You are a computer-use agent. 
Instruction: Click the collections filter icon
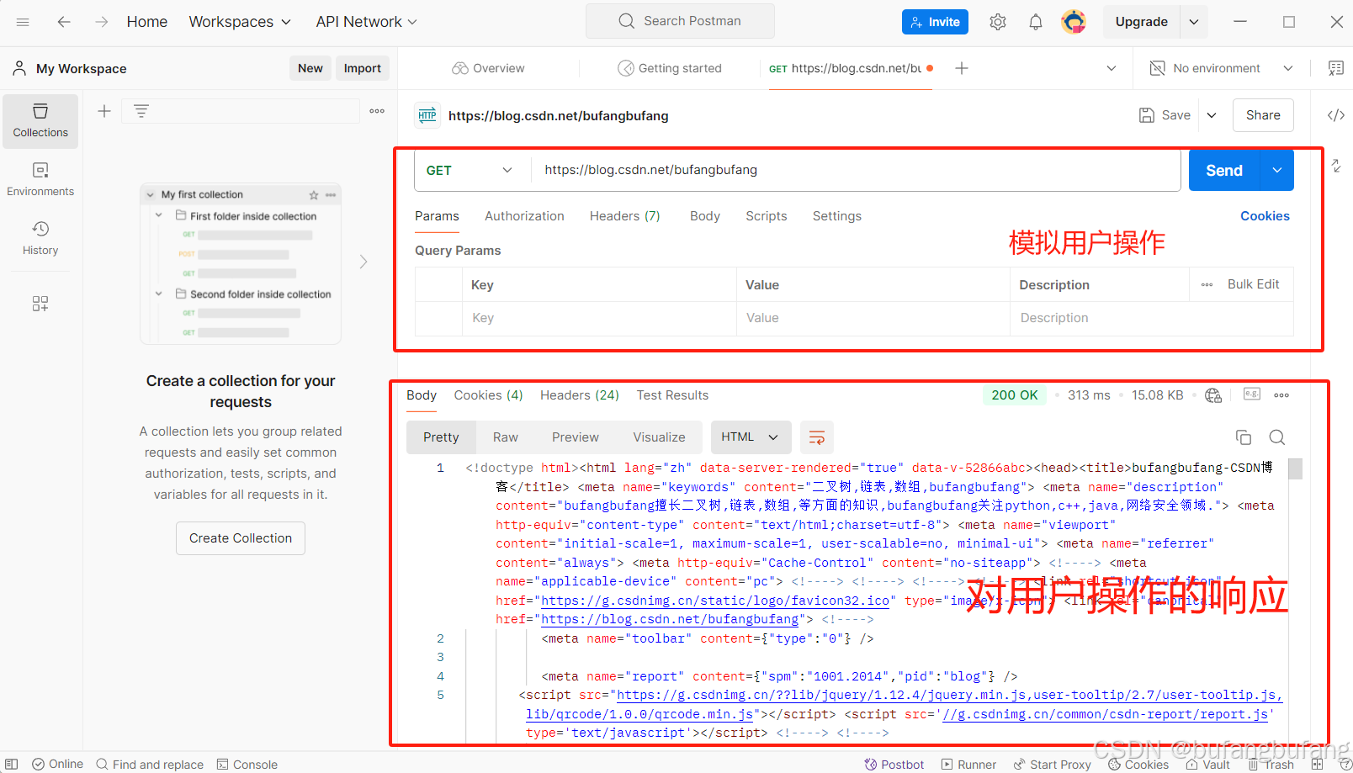pos(141,111)
